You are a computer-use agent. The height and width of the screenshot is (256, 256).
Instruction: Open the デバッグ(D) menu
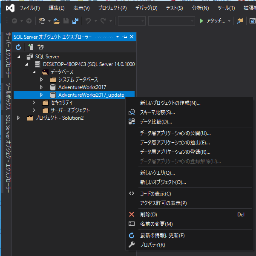[146, 8]
